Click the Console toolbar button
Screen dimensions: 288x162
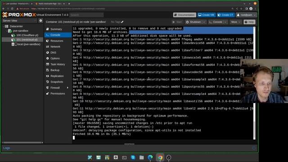(x=216, y=22)
